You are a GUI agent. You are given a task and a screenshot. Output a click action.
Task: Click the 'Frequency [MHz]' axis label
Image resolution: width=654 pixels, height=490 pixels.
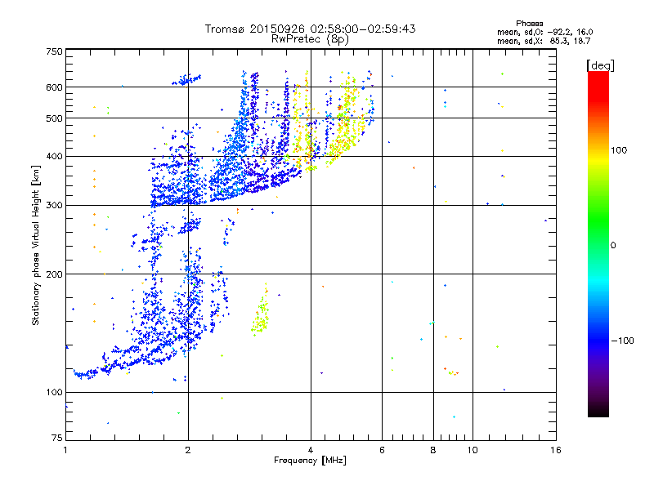310,461
